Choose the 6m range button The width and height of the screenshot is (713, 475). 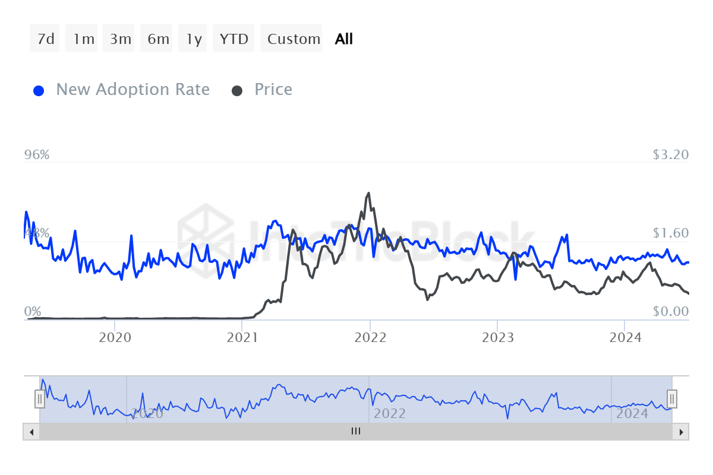tap(157, 39)
